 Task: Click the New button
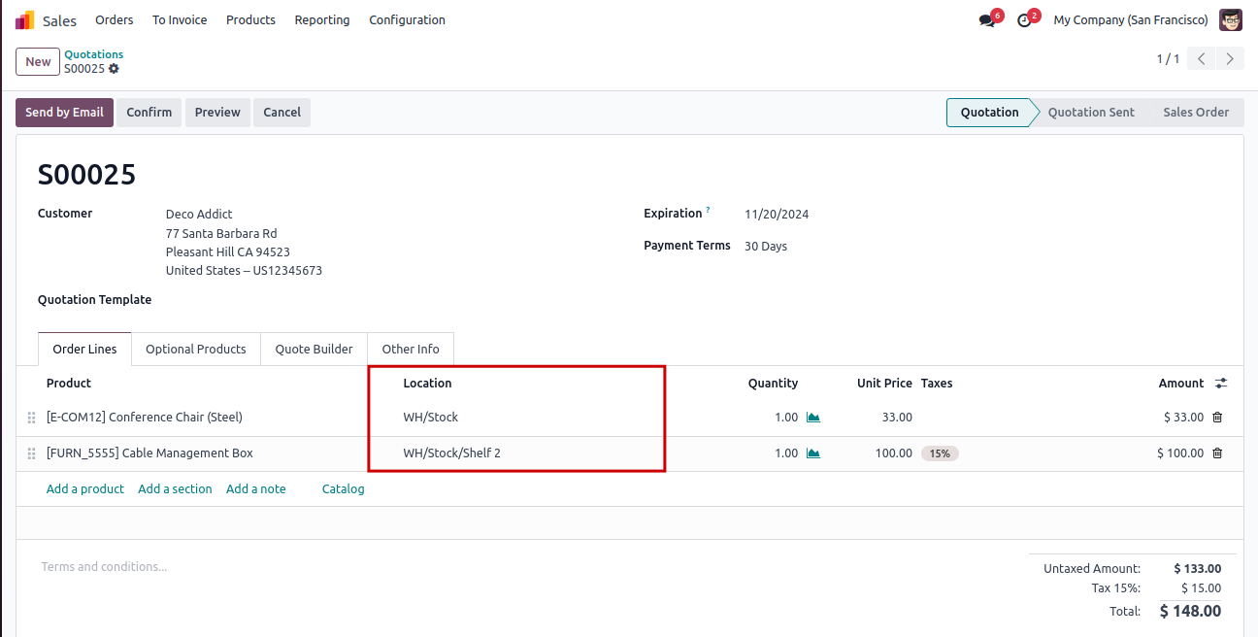(38, 62)
